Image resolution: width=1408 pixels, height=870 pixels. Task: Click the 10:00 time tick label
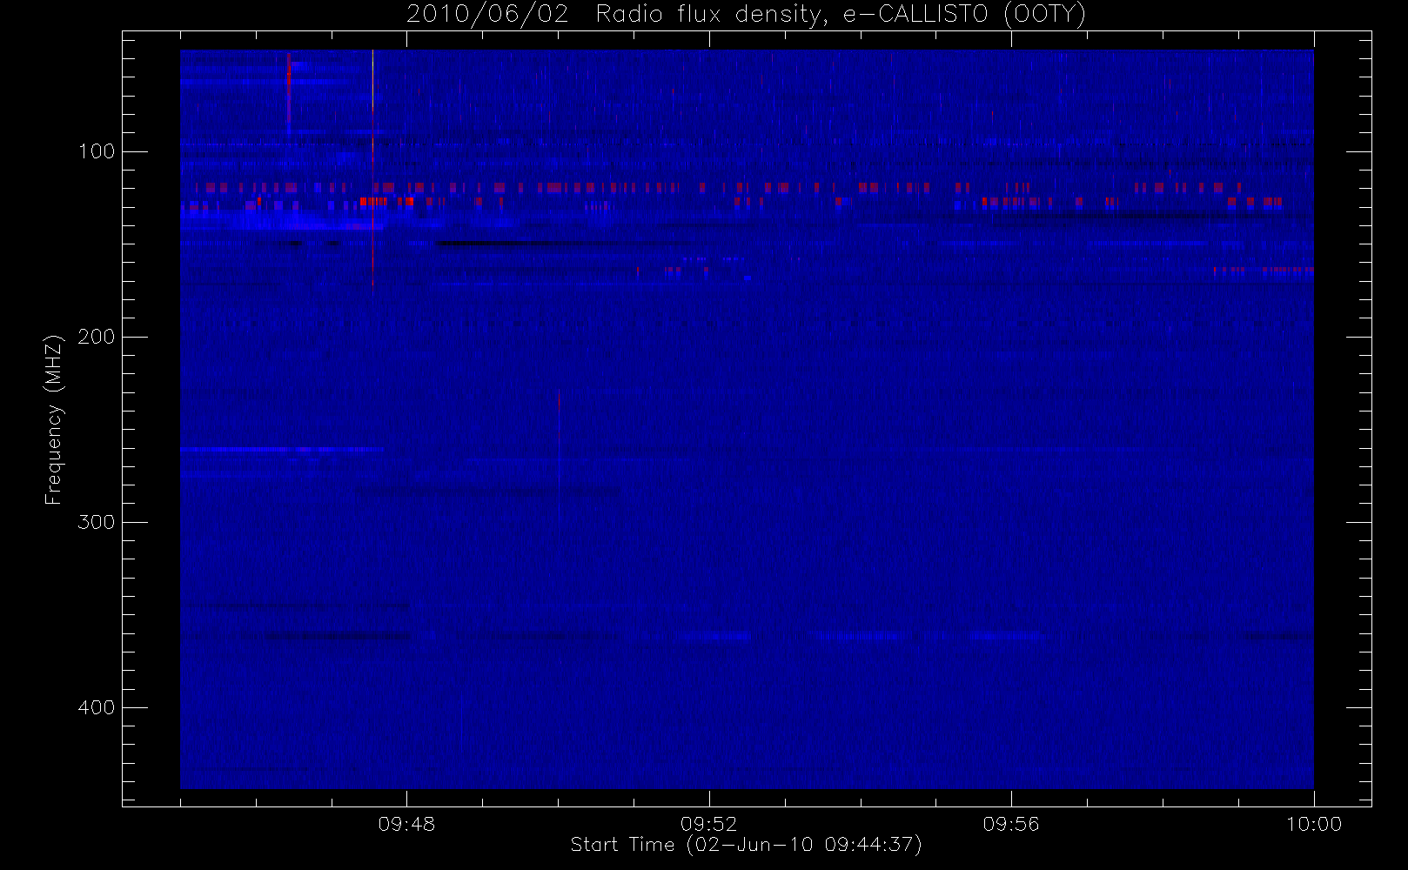[1314, 824]
